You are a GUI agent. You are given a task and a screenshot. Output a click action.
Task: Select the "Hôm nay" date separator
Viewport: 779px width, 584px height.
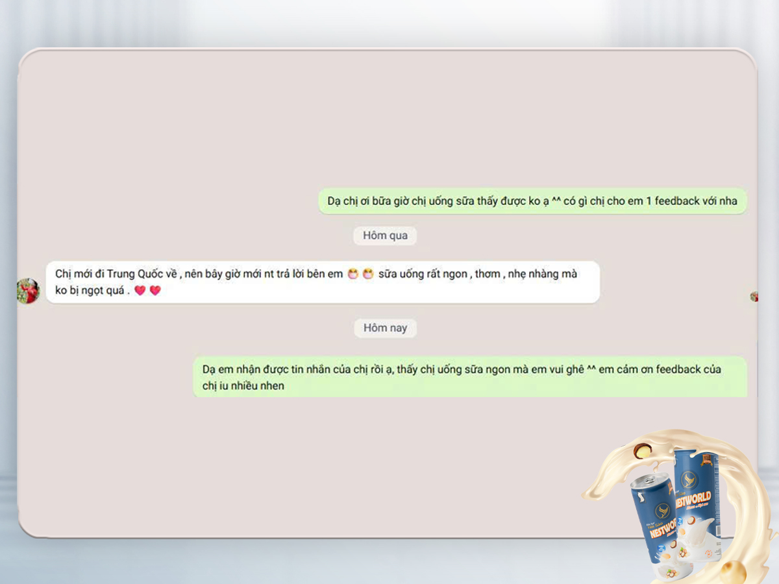coord(385,328)
